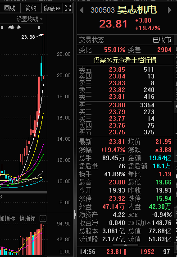The height and width of the screenshot is (257, 177).
Task: Open 设置均线 moving average dropdown
Action: [x=29, y=19]
